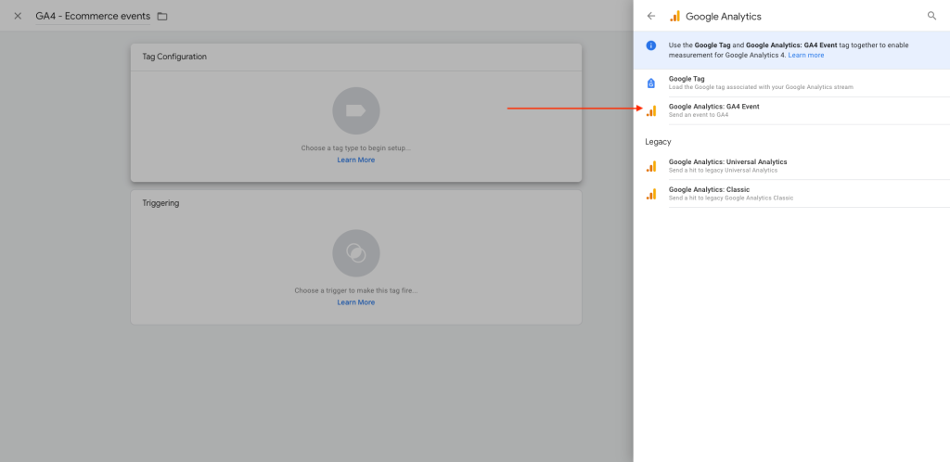950x462 pixels.
Task: Pick the 'Google Analytics: Universal Analytics' title text
Action: (727, 161)
